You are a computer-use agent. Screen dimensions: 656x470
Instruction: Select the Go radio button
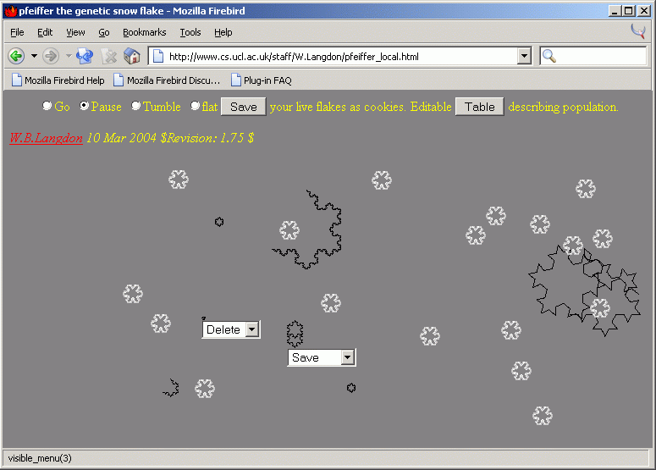tap(47, 106)
